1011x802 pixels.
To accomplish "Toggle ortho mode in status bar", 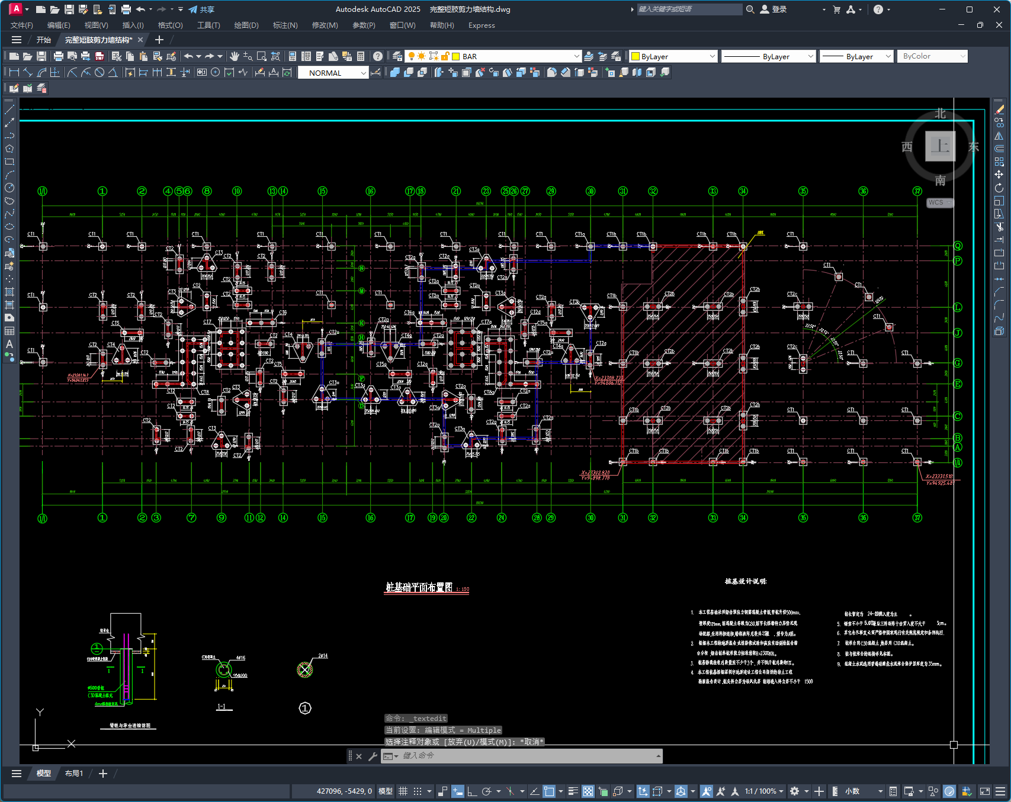I will 472,791.
